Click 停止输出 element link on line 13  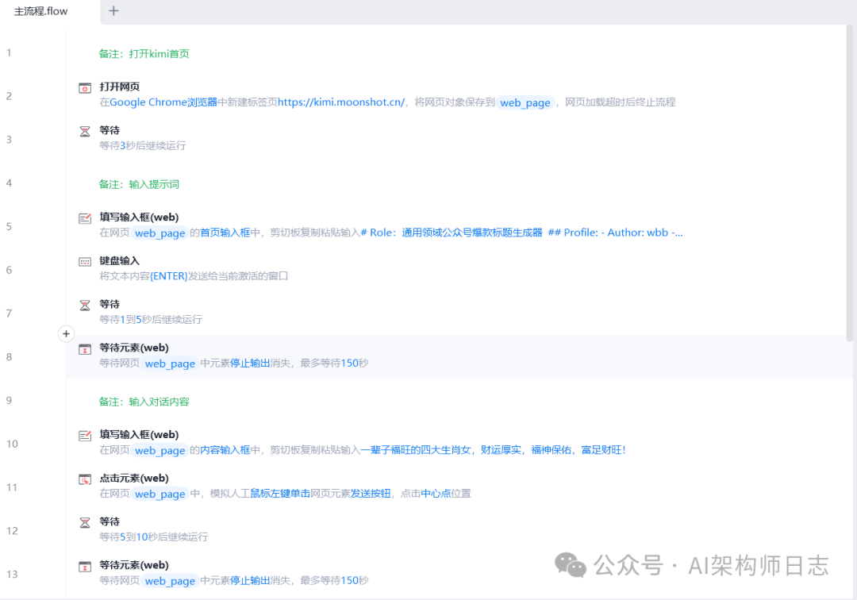[250, 581]
